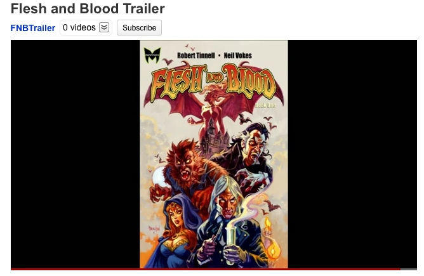Click the double-chevron arrow icon beside videos

104,27
